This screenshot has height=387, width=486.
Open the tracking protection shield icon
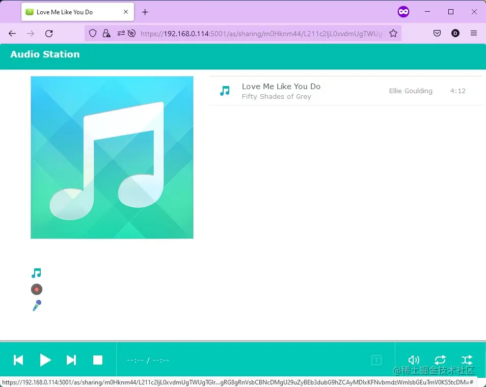[x=93, y=34]
